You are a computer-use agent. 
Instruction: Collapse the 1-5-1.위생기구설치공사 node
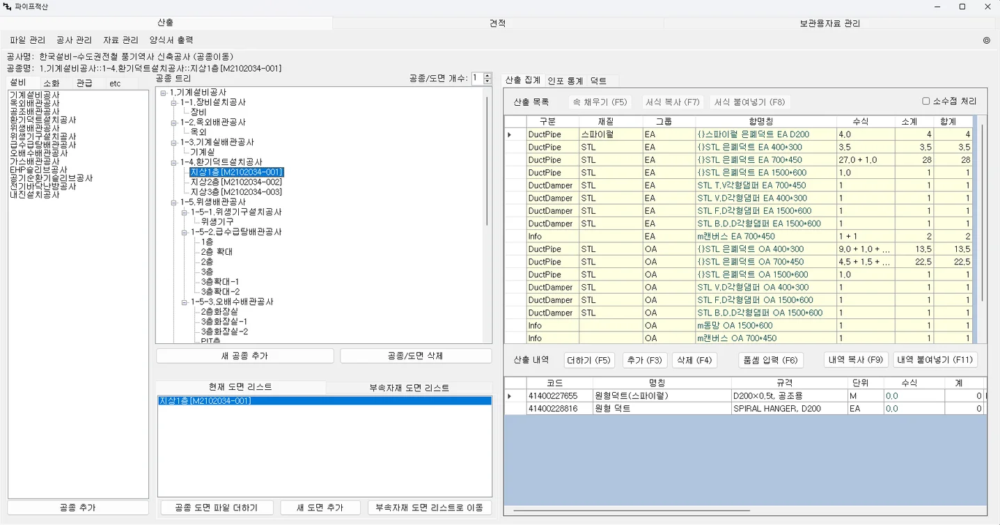click(185, 212)
